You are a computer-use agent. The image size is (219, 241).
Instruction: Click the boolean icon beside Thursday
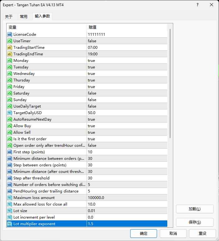pos(10,80)
